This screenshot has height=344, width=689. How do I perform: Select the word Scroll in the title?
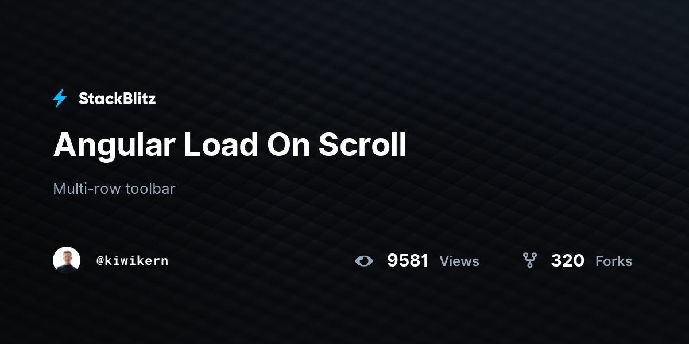[362, 144]
